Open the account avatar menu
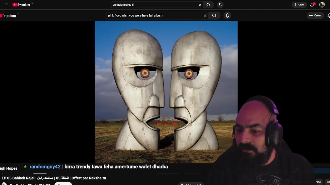 click(322, 5)
